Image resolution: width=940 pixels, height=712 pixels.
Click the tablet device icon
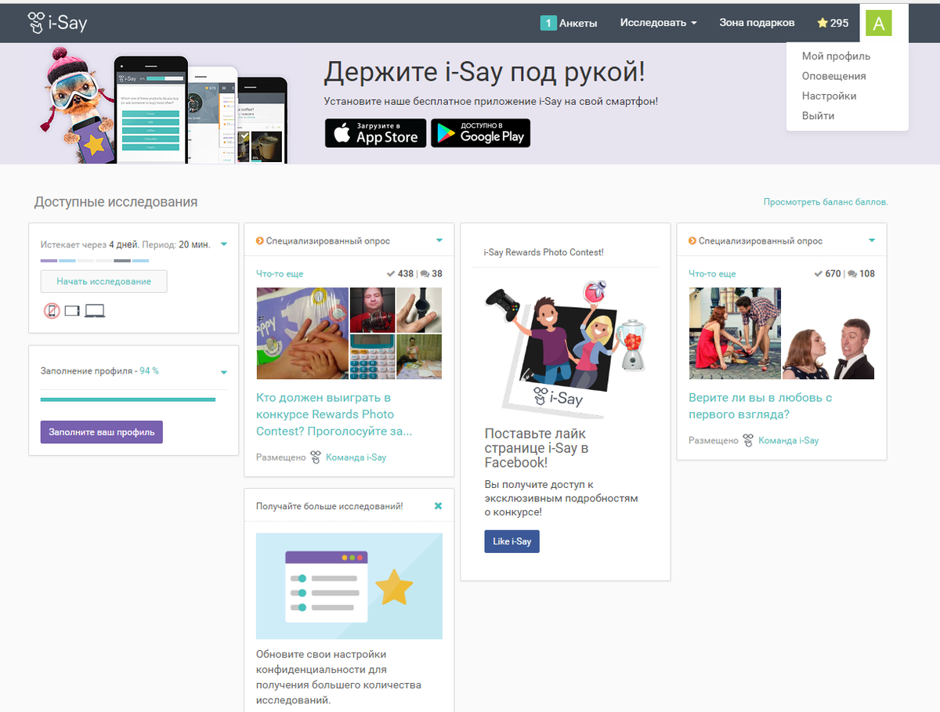pos(72,311)
